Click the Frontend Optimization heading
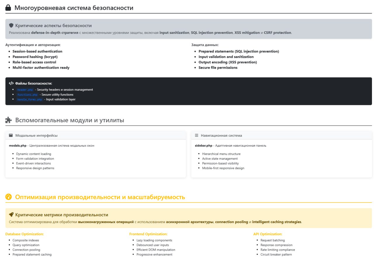 148,234
